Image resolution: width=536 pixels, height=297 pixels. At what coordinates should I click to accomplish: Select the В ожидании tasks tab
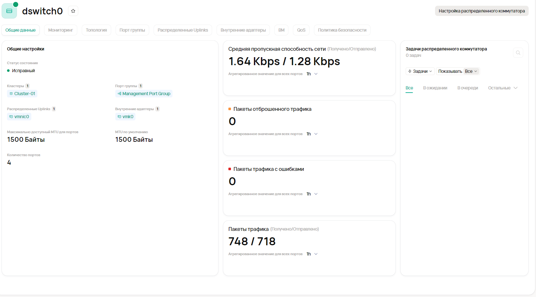(435, 88)
